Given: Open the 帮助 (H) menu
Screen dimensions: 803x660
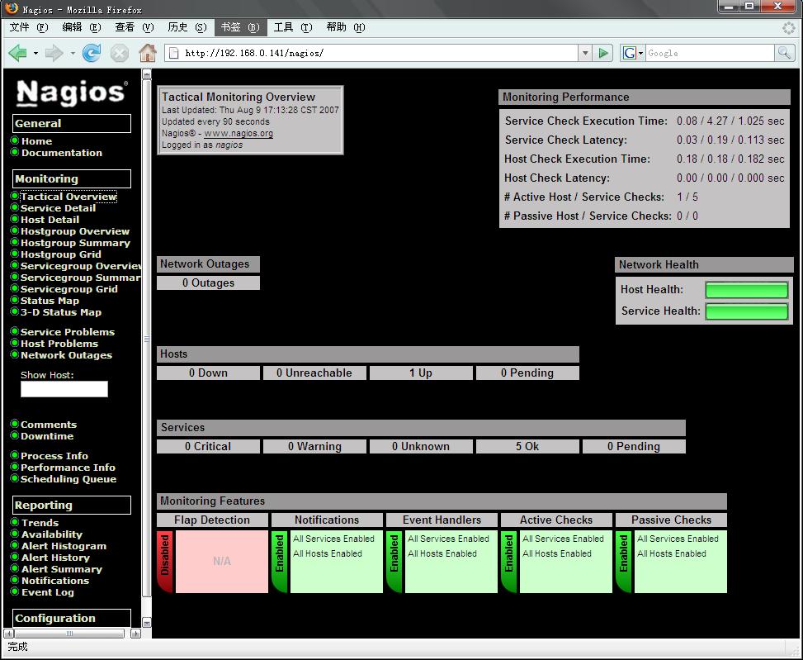Looking at the screenshot, I should 346,27.
